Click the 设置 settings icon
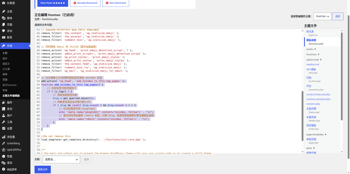The width and height of the screenshot is (350, 174). pos(3,129)
